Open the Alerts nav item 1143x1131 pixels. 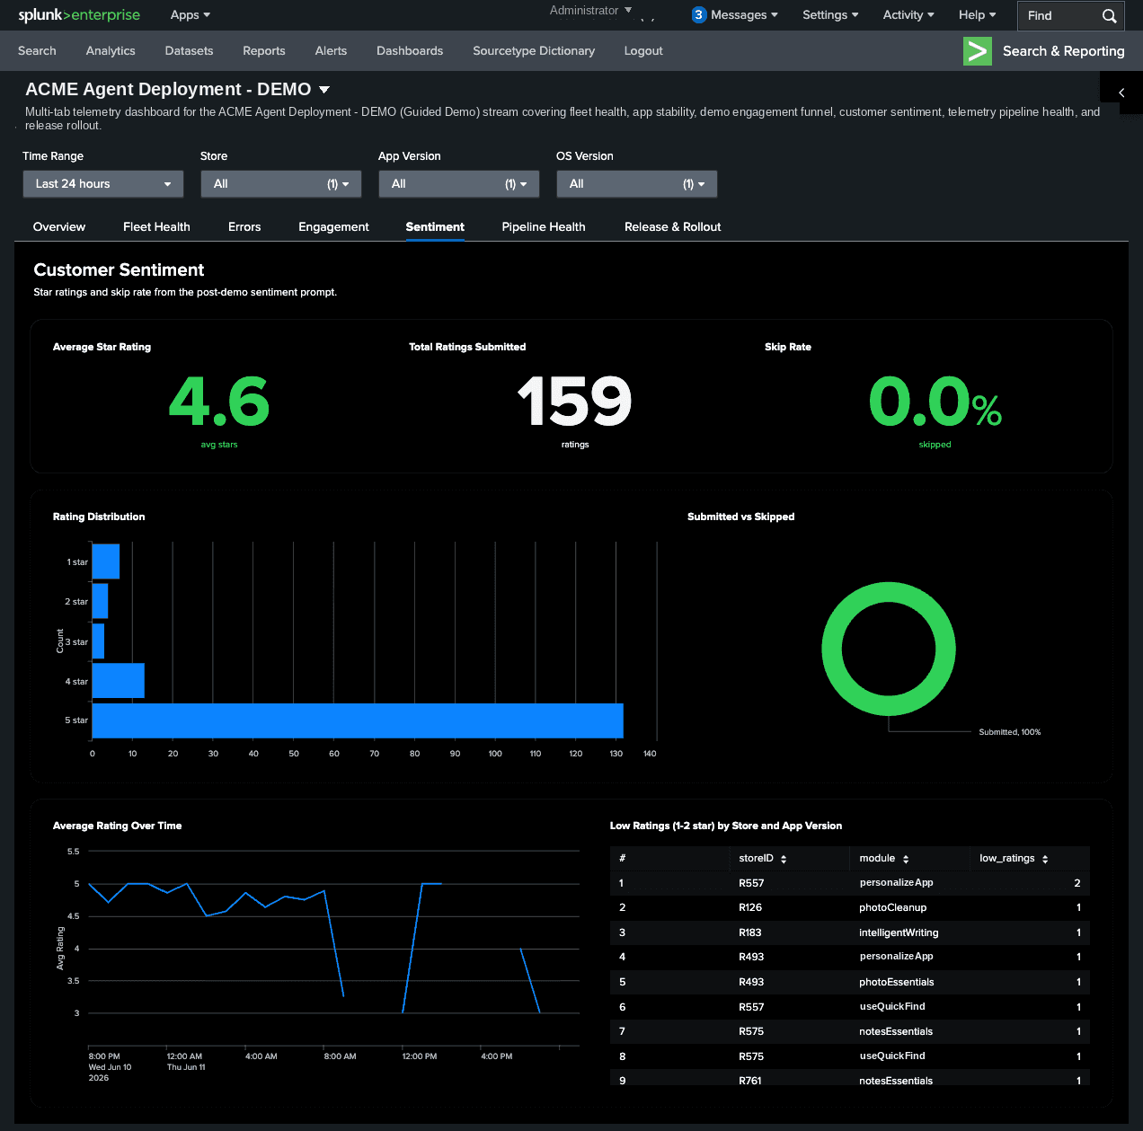[331, 51]
